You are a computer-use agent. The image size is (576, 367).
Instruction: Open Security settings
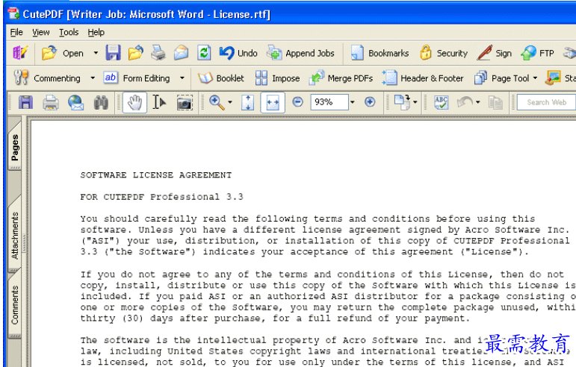tap(444, 53)
